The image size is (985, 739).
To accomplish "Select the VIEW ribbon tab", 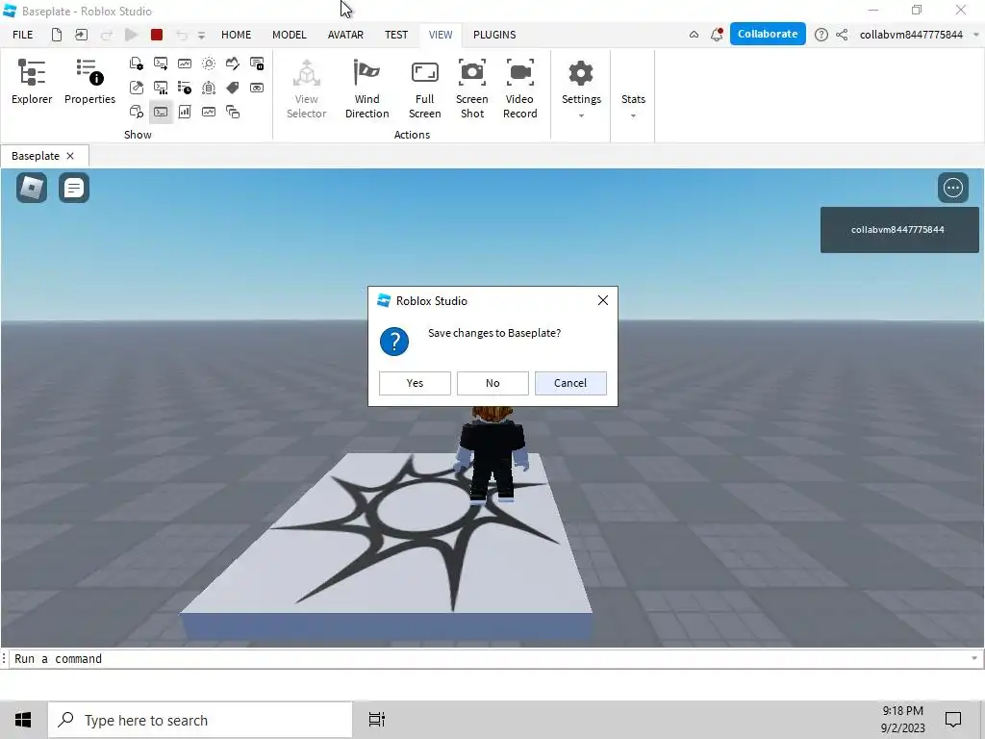I will pyautogui.click(x=441, y=35).
